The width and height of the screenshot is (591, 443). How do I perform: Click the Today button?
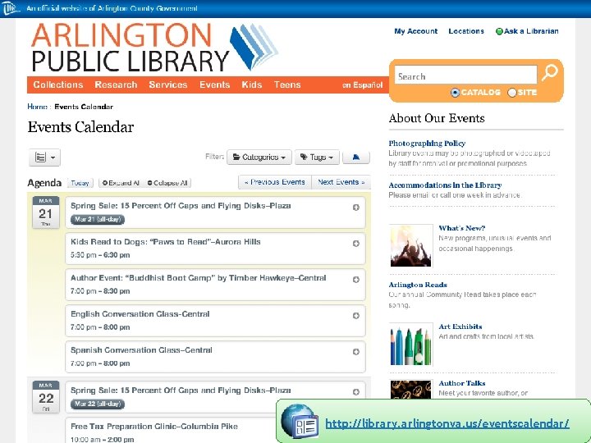(x=80, y=183)
